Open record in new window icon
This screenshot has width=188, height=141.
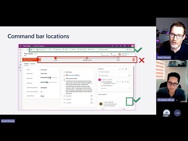[27, 50]
